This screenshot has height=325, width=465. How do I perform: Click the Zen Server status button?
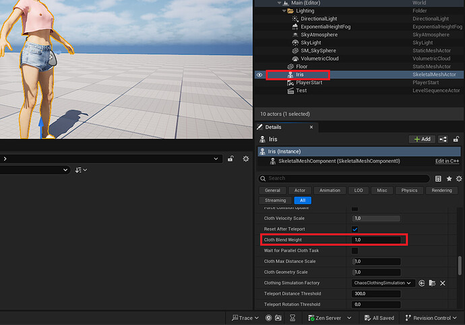coord(325,318)
